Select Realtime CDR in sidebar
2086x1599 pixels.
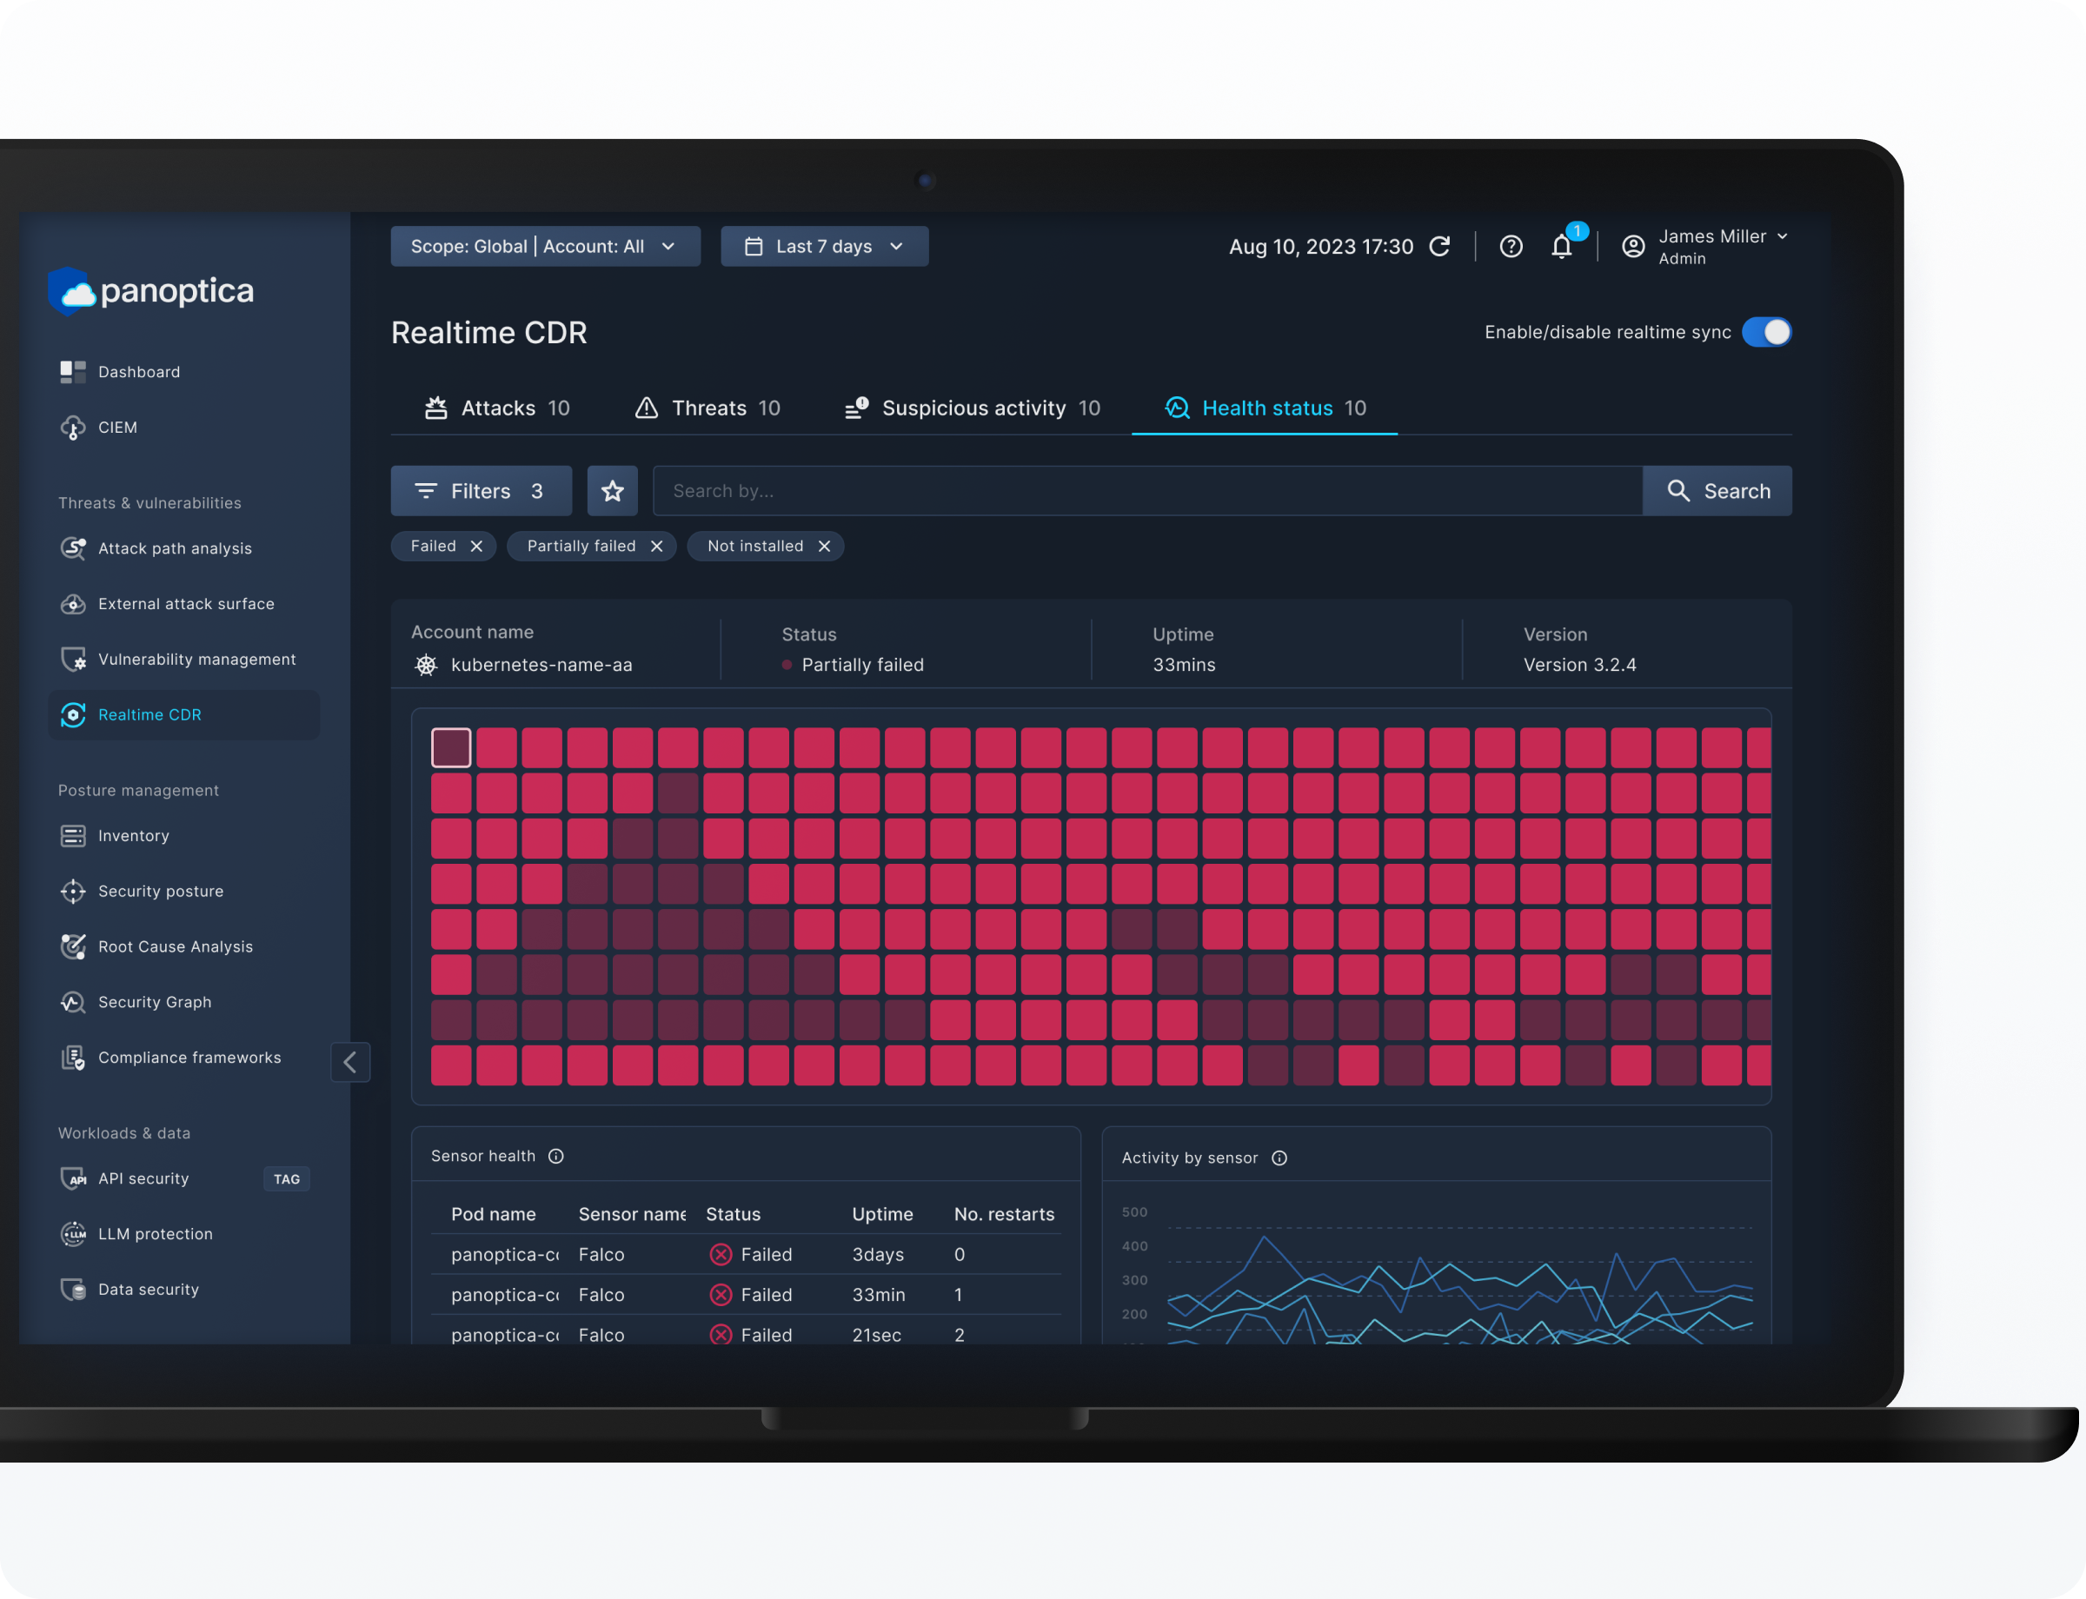coord(183,715)
